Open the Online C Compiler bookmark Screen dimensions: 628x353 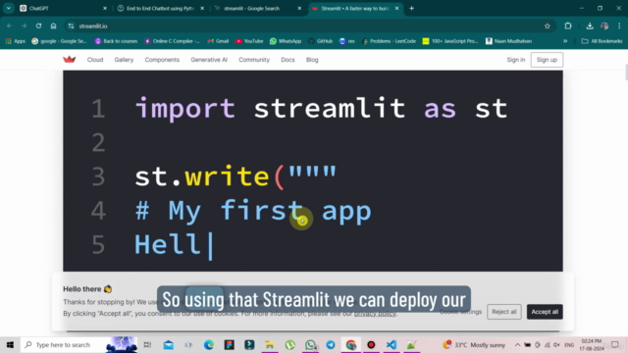coord(172,41)
